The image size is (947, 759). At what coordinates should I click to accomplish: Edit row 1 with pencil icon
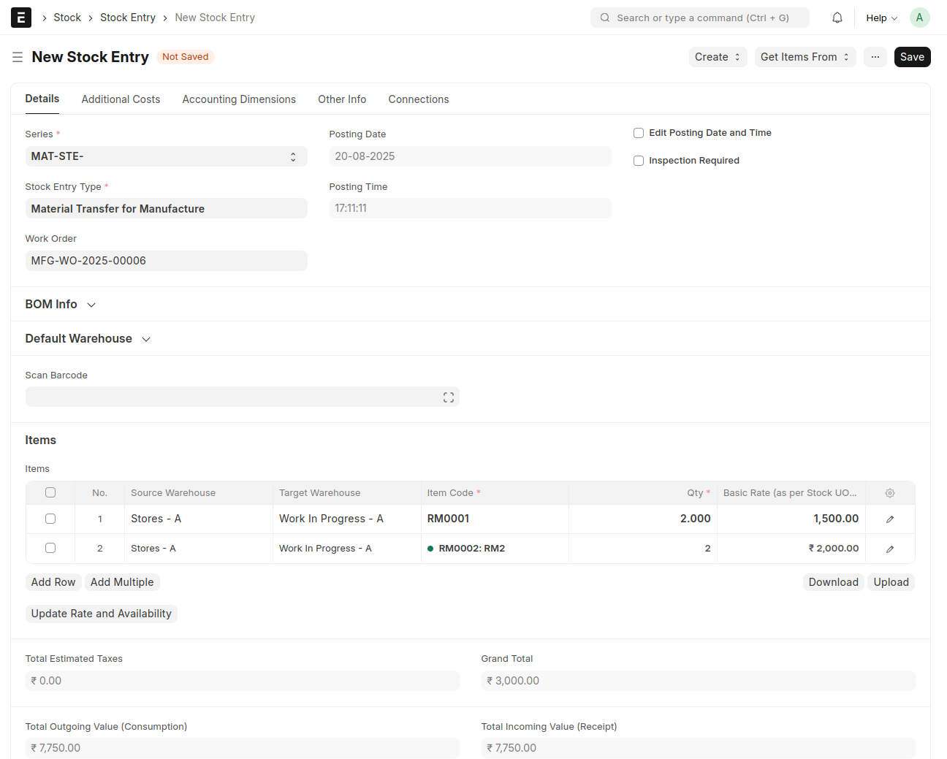(889, 519)
